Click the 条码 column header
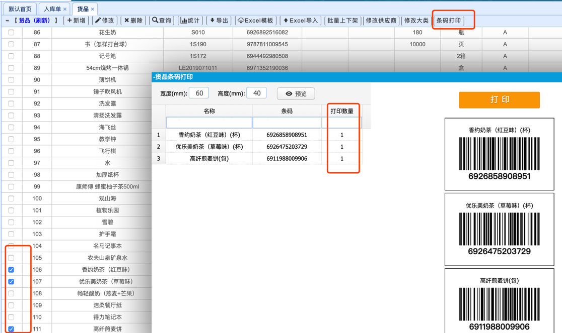The image size is (562, 333). click(287, 111)
